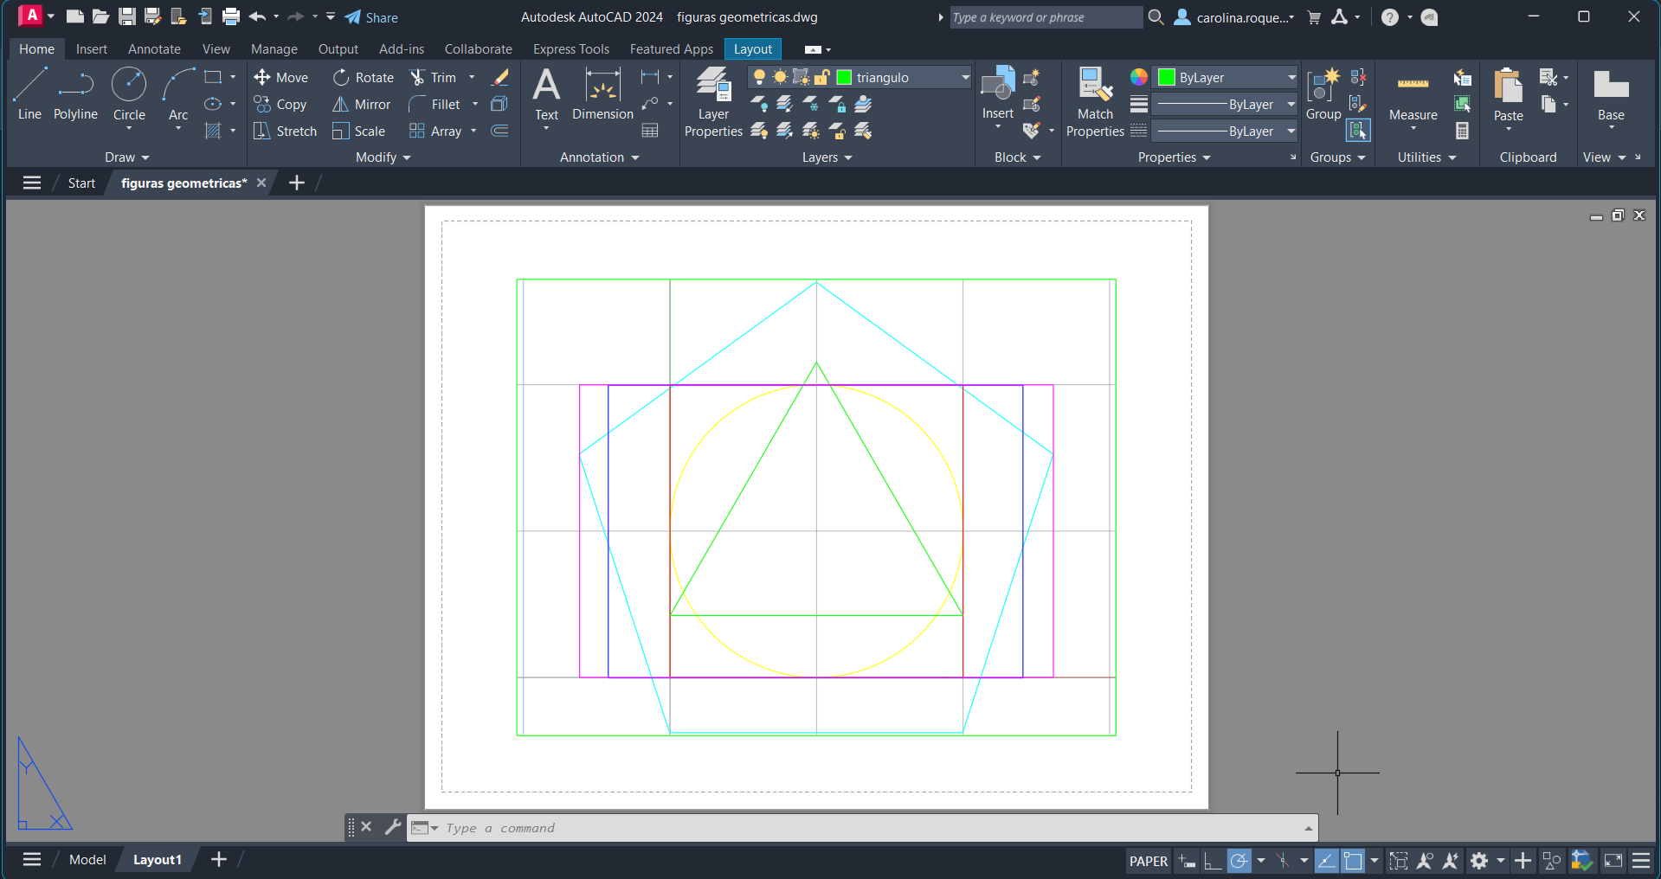Screen dimensions: 1661x879
Task: Activate the Rotate tool
Action: [341, 77]
